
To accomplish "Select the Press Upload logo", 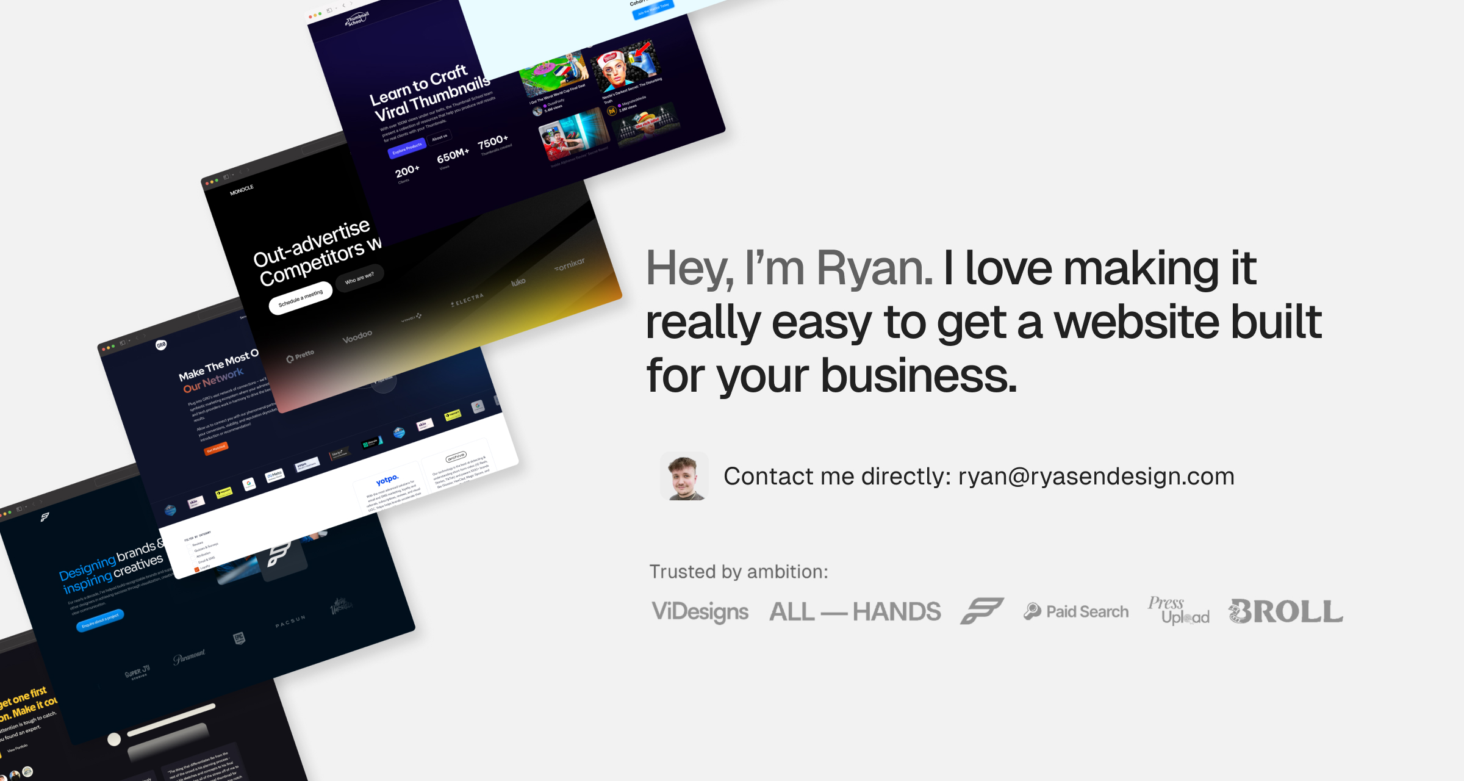I will 1179,611.
